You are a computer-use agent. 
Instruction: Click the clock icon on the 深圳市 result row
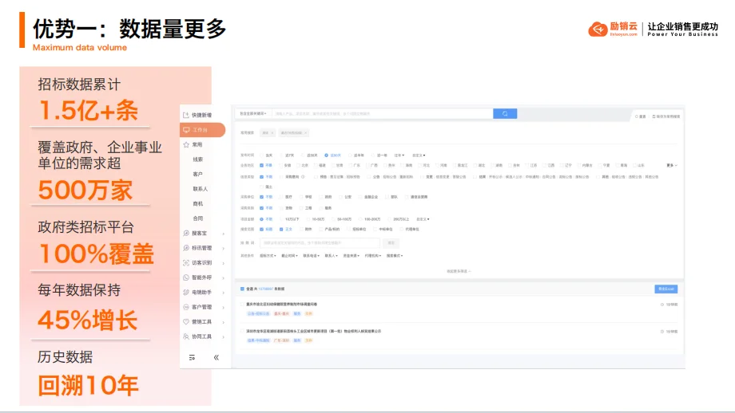pyautogui.click(x=661, y=332)
